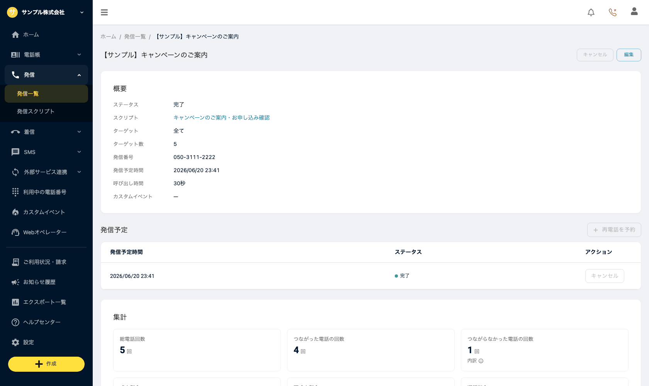649x386 pixels.
Task: Click ホーム breadcrumb link
Action: (x=108, y=37)
